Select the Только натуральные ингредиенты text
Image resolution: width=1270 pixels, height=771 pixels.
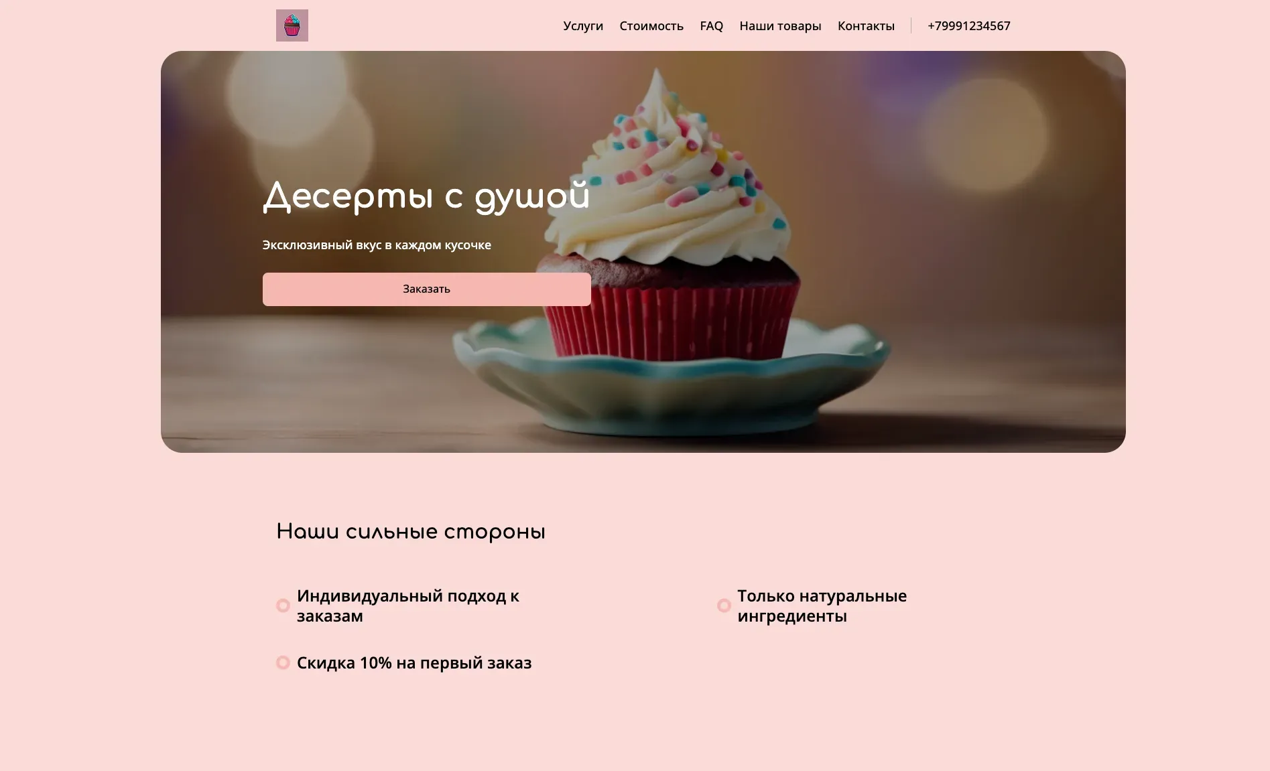pos(822,606)
